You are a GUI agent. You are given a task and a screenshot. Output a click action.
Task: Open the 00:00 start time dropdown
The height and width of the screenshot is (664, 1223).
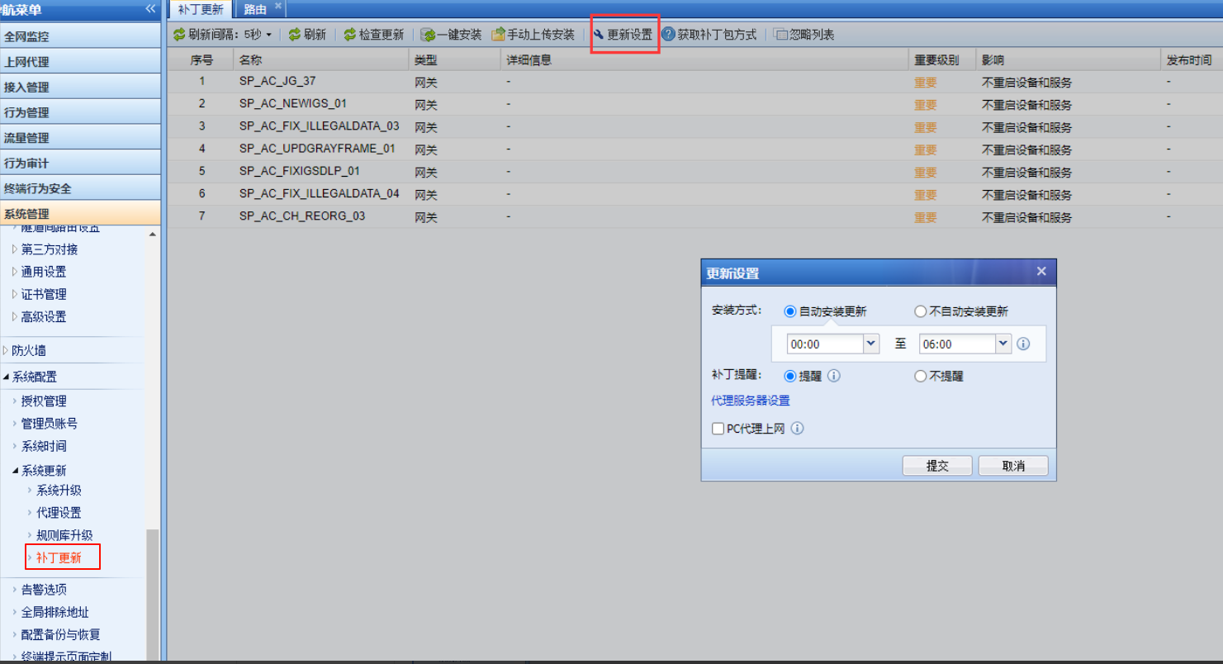870,344
